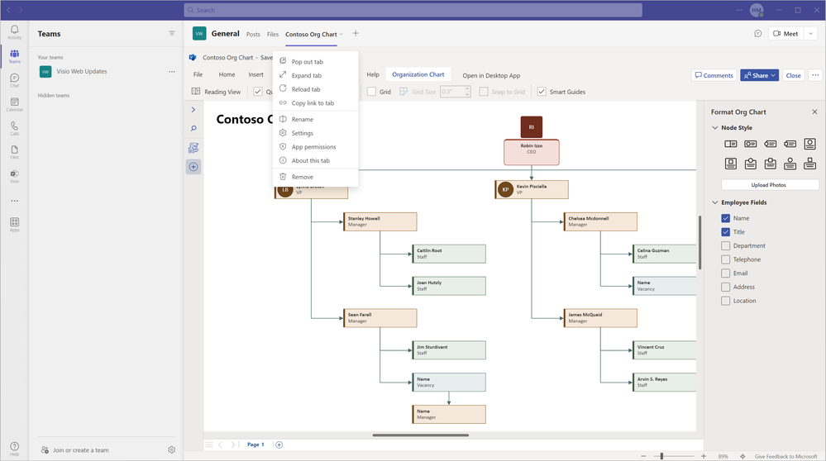Image resolution: width=826 pixels, height=461 pixels.
Task: Open the Apps store icon
Action: [14, 225]
